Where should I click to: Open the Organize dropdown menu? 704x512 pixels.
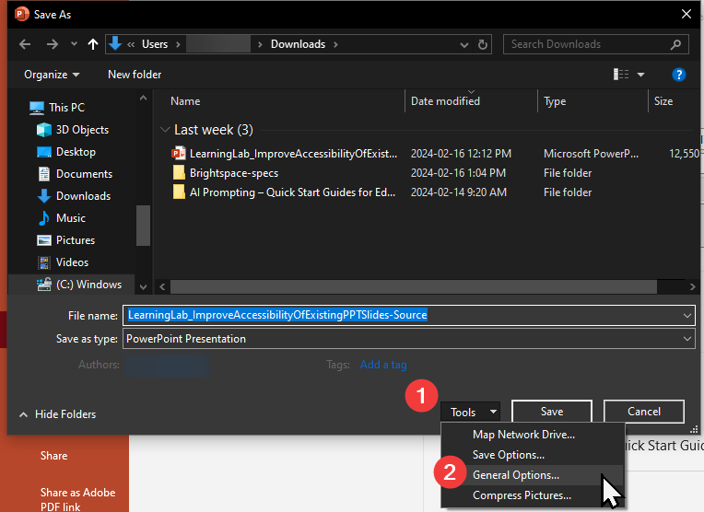point(52,75)
